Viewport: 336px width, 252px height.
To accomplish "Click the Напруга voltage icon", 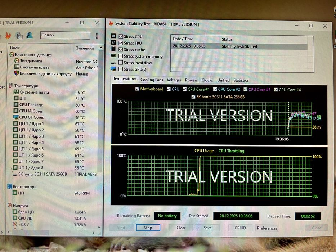I will click(x=10, y=205).
